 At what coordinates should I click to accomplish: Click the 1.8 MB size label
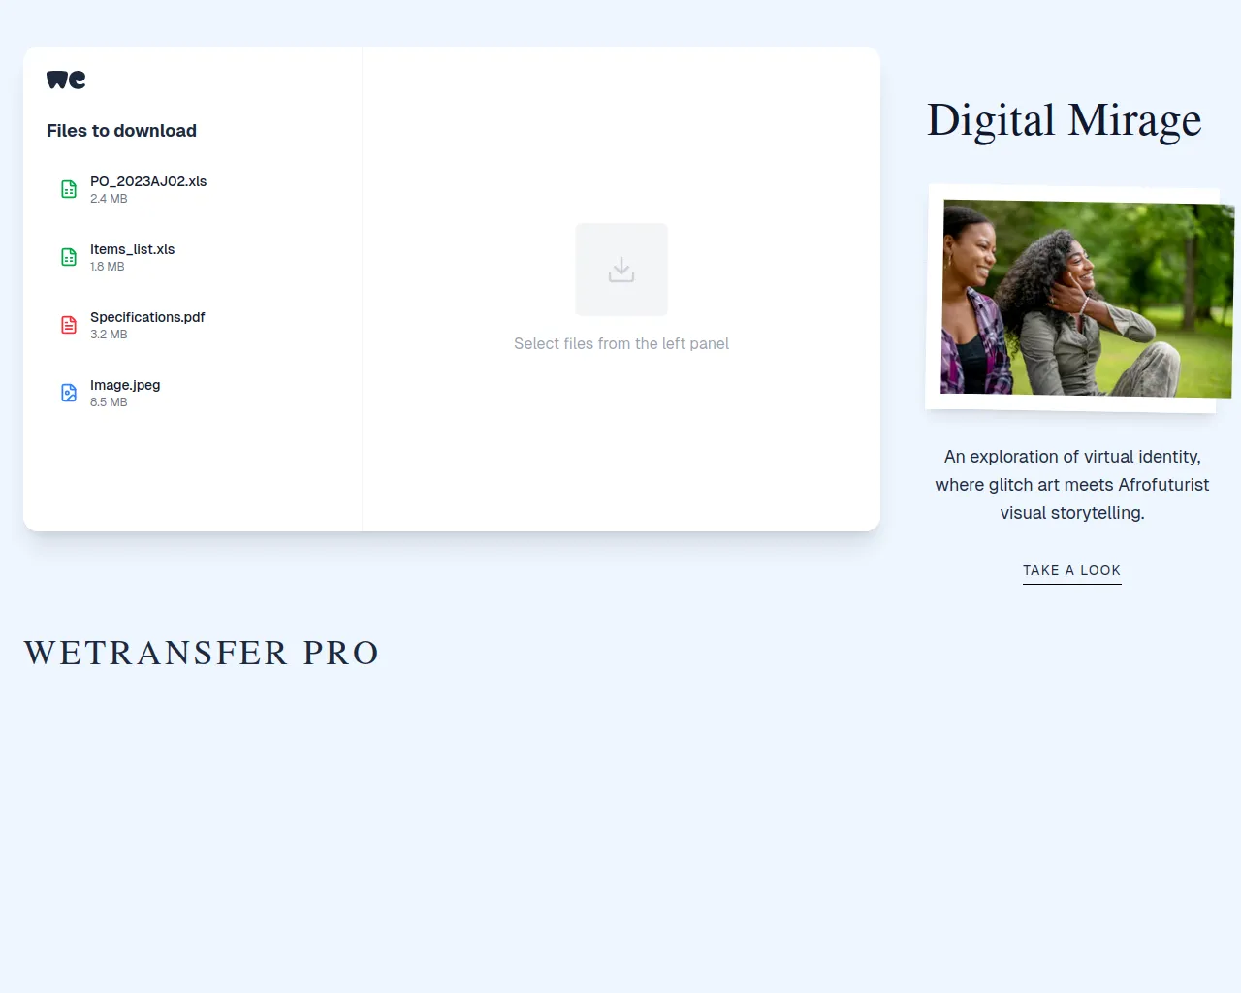pos(108,267)
